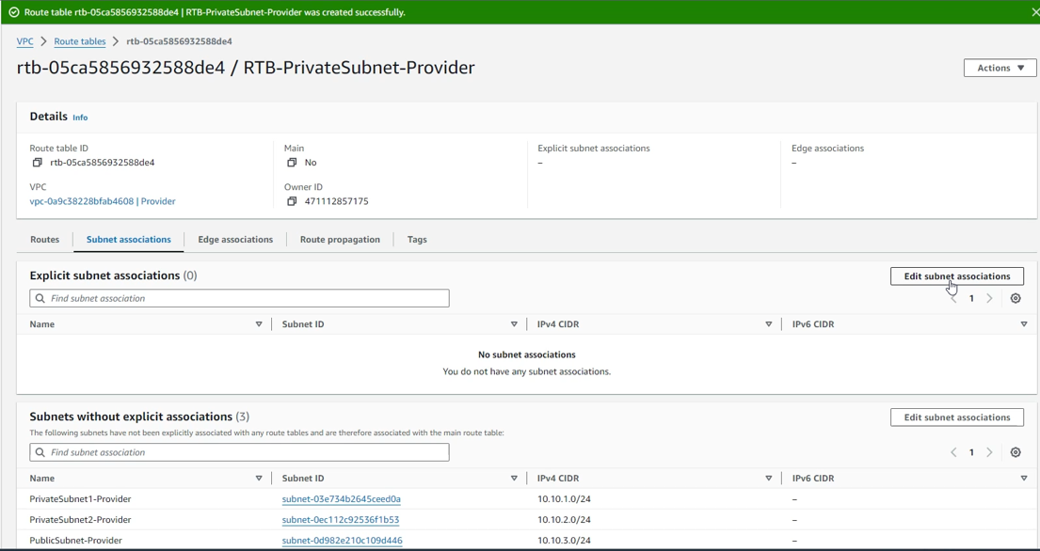Image resolution: width=1040 pixels, height=551 pixels.
Task: Click the Route tables breadcrumb link
Action: pyautogui.click(x=80, y=41)
